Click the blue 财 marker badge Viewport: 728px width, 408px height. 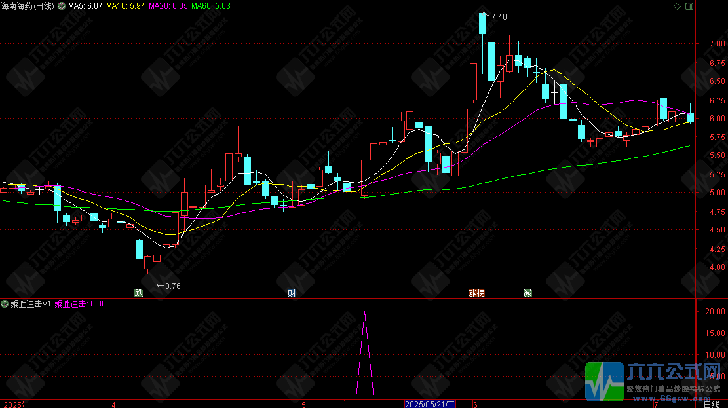coord(292,293)
